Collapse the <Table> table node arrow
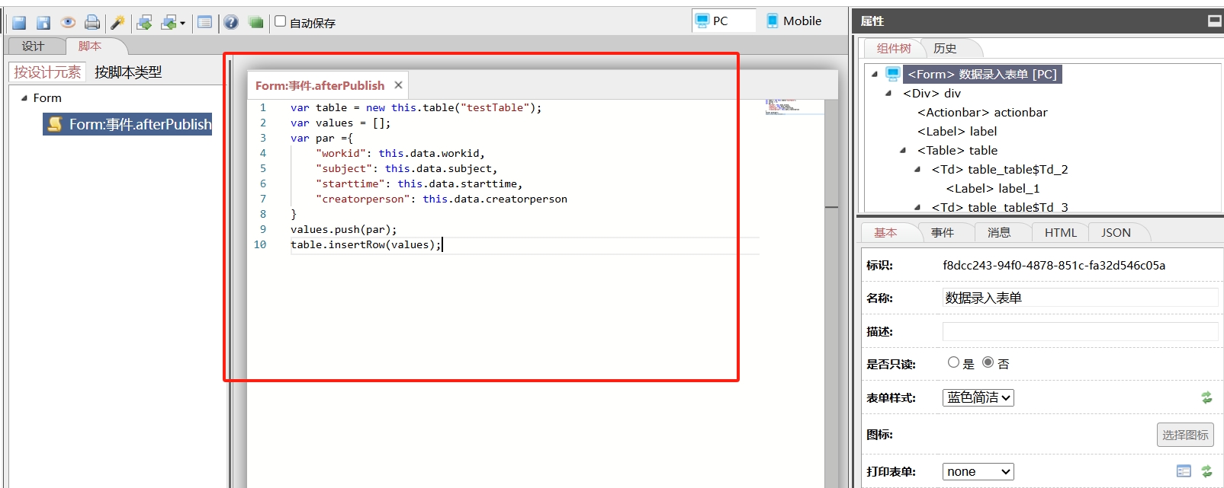The width and height of the screenshot is (1224, 488). [x=903, y=150]
